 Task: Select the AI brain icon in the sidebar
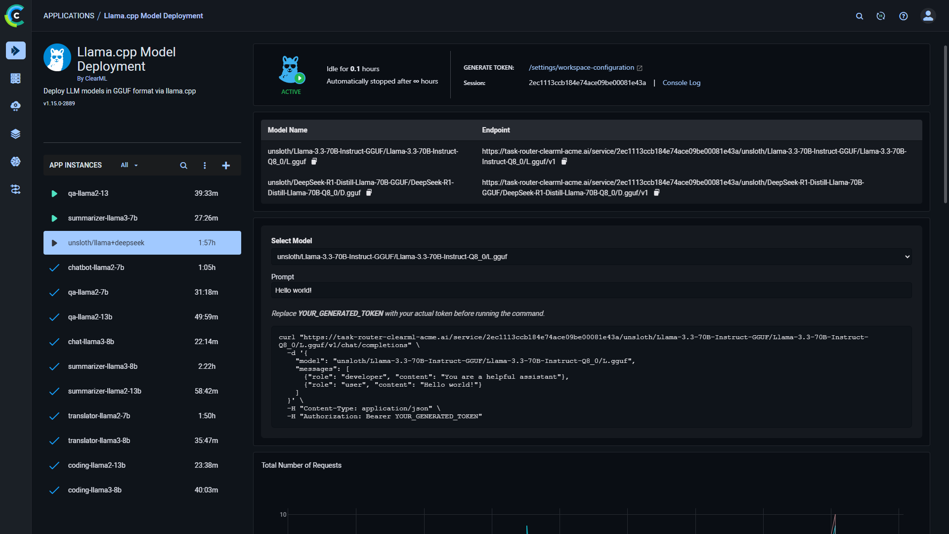[16, 161]
